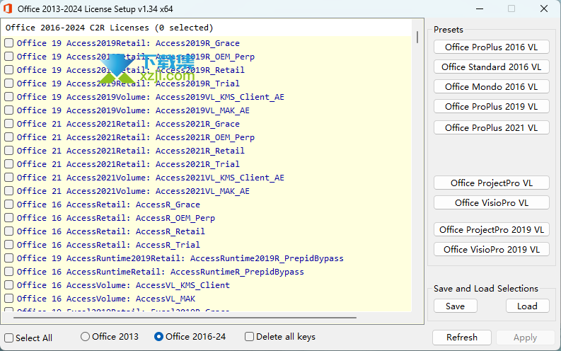Tick the AccessVL_MAK checkbox
The width and height of the screenshot is (561, 351).
coord(9,299)
